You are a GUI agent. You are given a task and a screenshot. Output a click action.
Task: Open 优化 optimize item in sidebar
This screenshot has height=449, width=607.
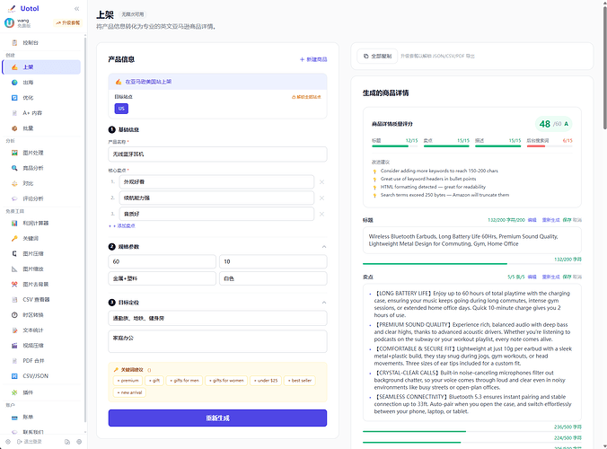pyautogui.click(x=41, y=98)
